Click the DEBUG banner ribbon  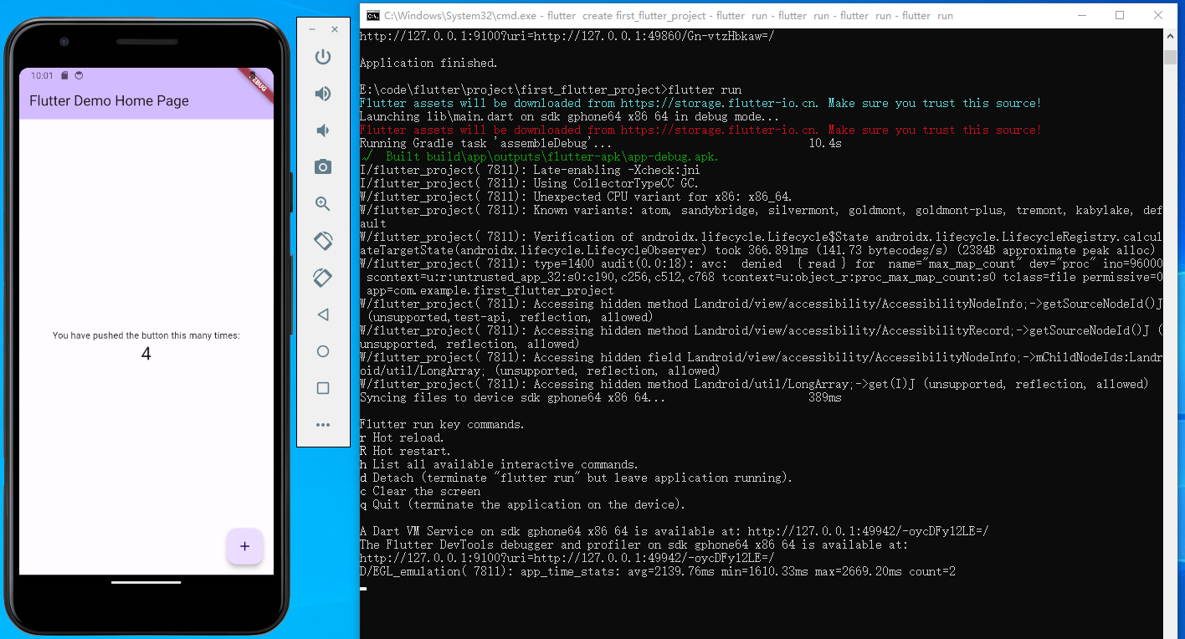point(259,83)
